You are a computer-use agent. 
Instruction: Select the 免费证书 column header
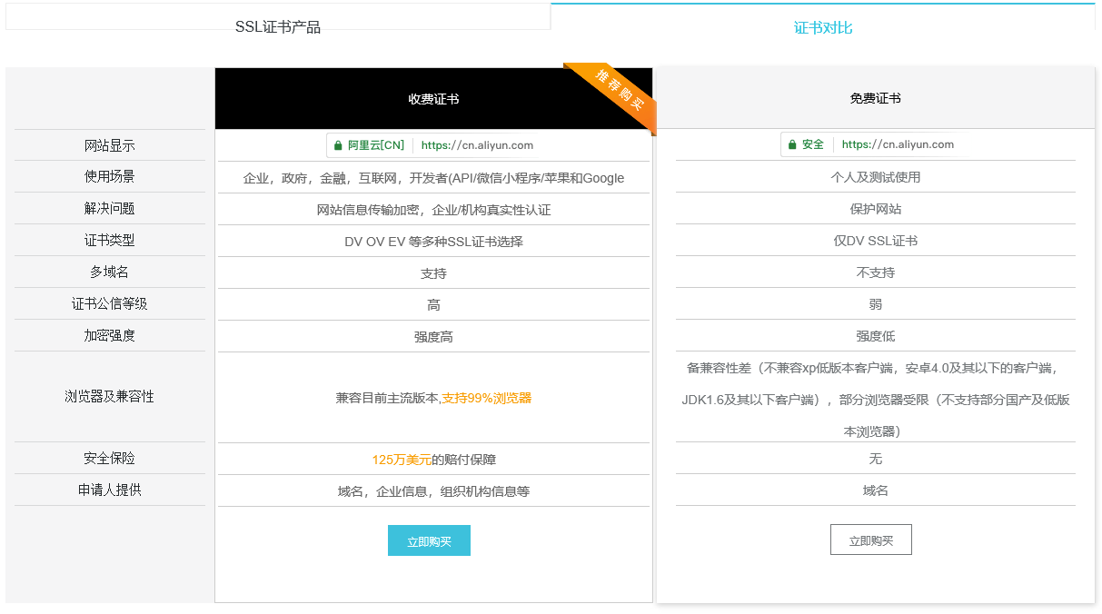pos(875,98)
